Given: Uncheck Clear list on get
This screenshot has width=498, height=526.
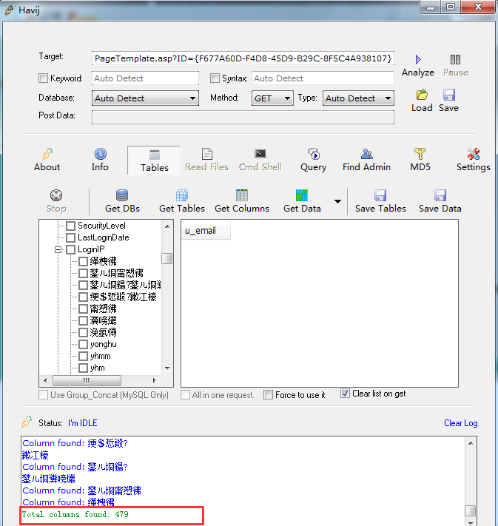Looking at the screenshot, I should coord(345,393).
